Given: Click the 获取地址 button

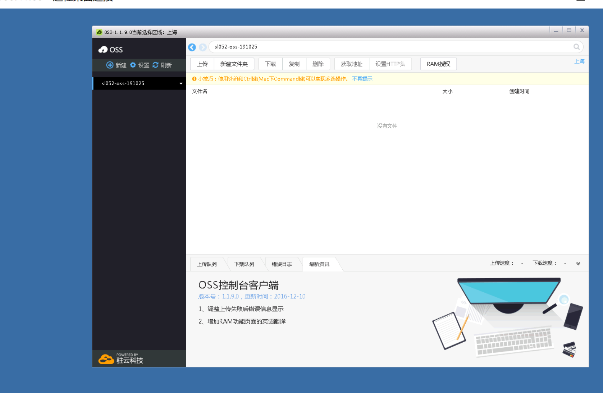Looking at the screenshot, I should point(352,64).
